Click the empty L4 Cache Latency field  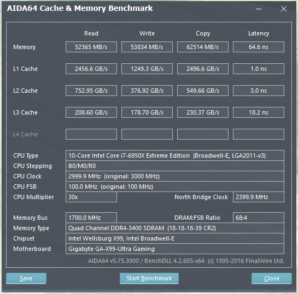tap(259, 134)
